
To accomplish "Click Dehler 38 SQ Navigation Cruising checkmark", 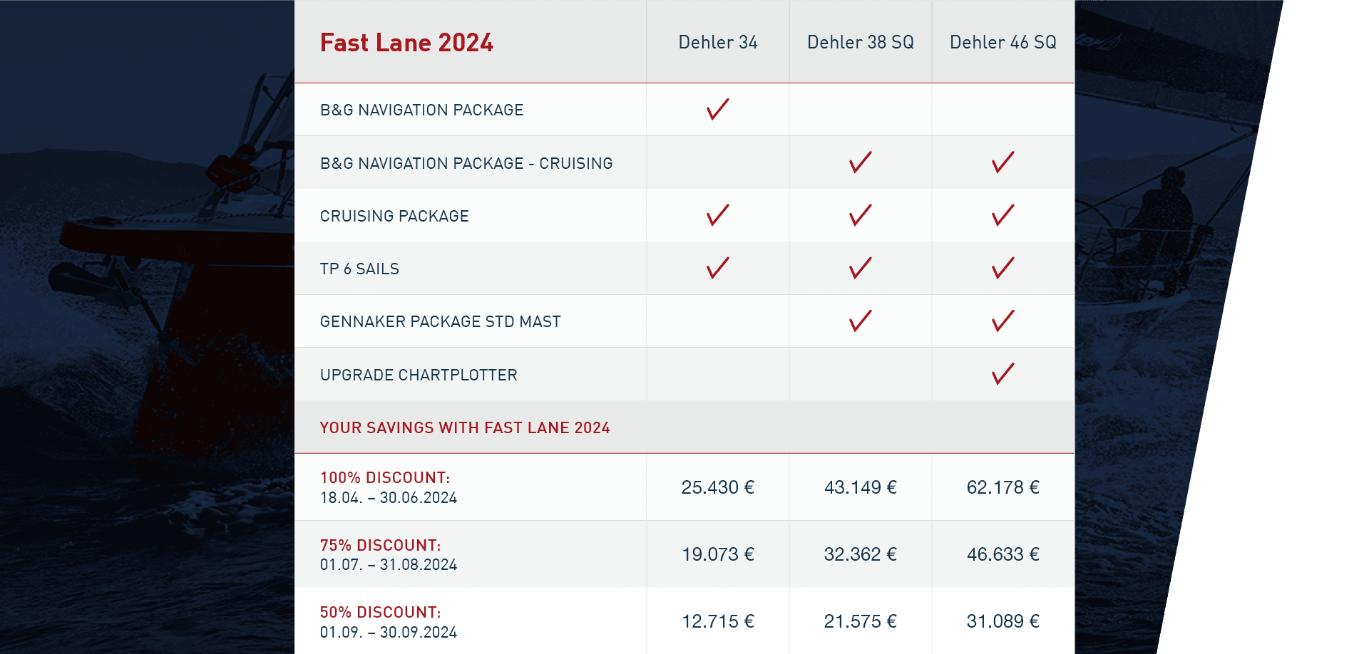I will (x=860, y=162).
